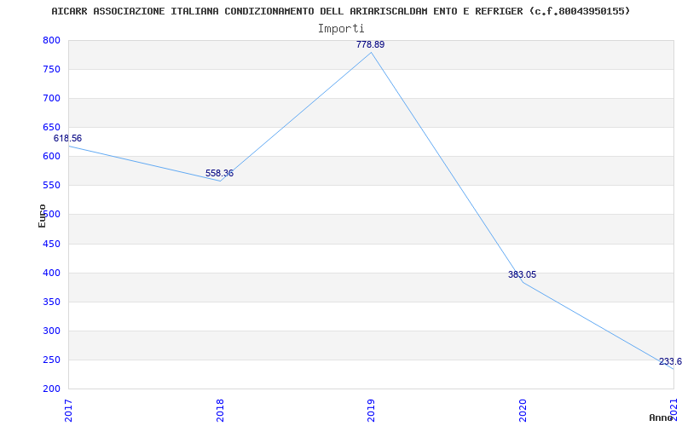Click the 250 y-axis tick label
The width and height of the screenshot is (682, 426).
pos(51,360)
